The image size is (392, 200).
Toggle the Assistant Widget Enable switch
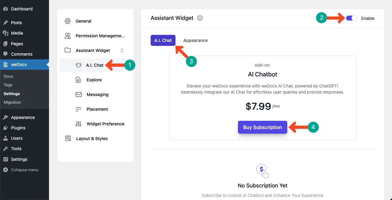(352, 18)
